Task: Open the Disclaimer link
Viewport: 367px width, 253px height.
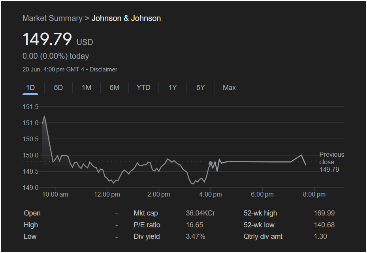Action: [104, 69]
